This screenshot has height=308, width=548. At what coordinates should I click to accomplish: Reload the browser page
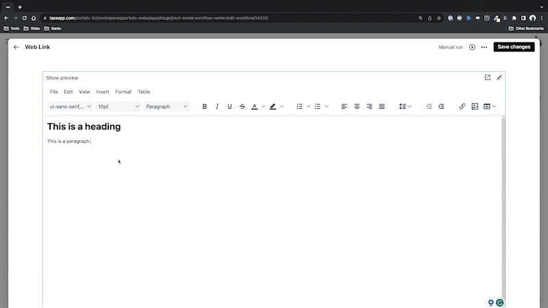pos(25,18)
